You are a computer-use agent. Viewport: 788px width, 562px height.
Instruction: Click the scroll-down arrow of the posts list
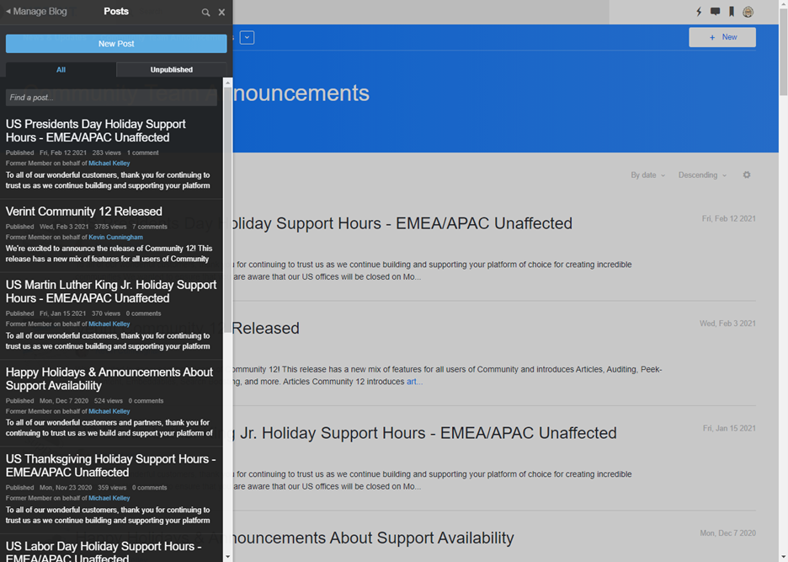(227, 556)
